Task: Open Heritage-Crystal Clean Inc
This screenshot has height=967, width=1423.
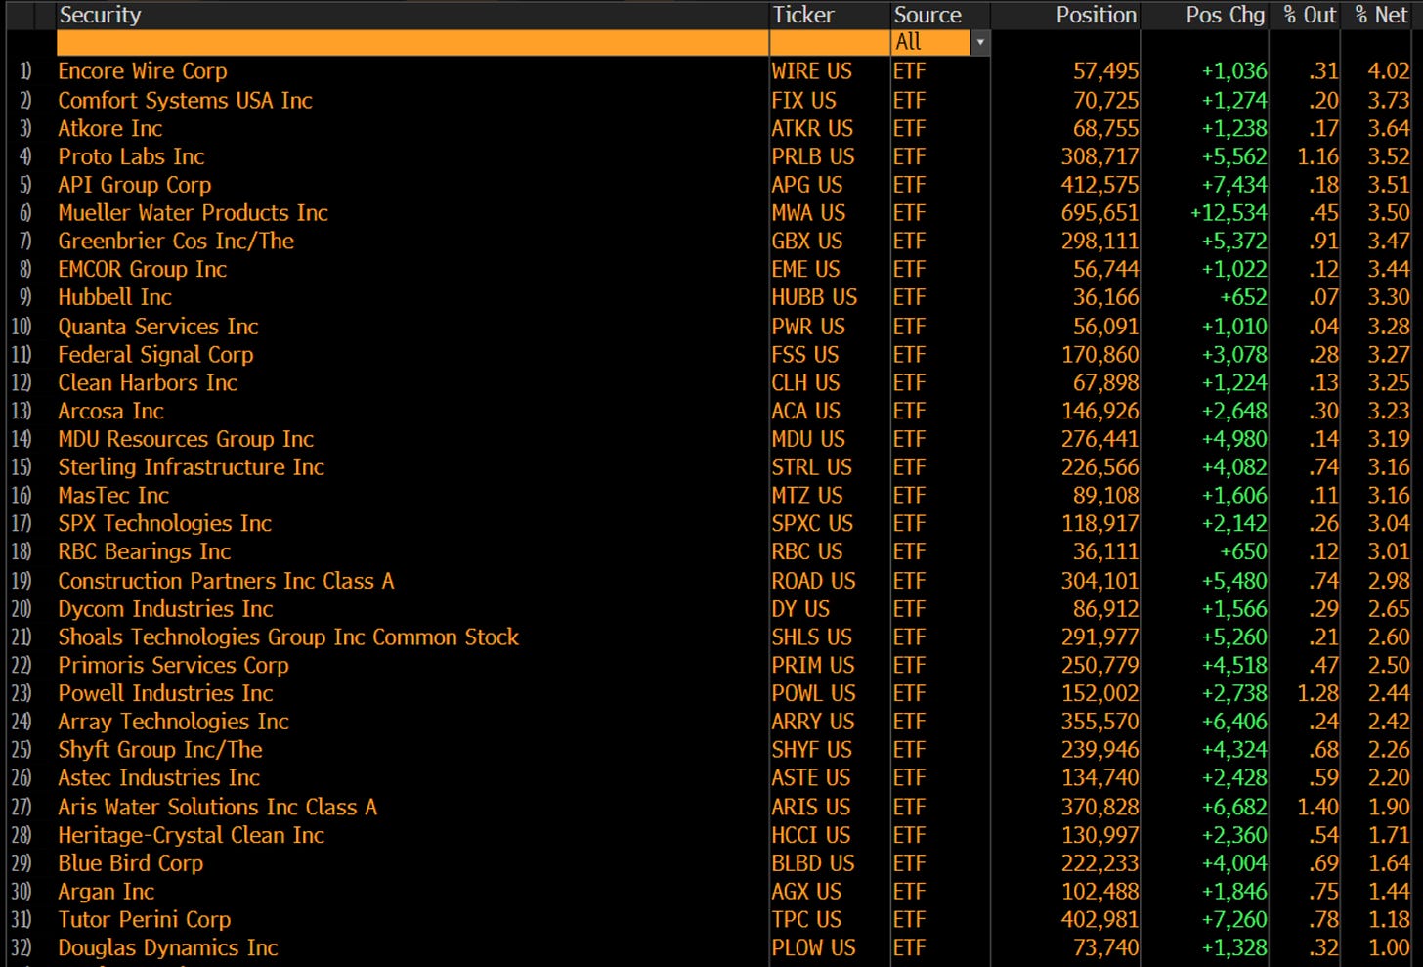Action: point(191,836)
